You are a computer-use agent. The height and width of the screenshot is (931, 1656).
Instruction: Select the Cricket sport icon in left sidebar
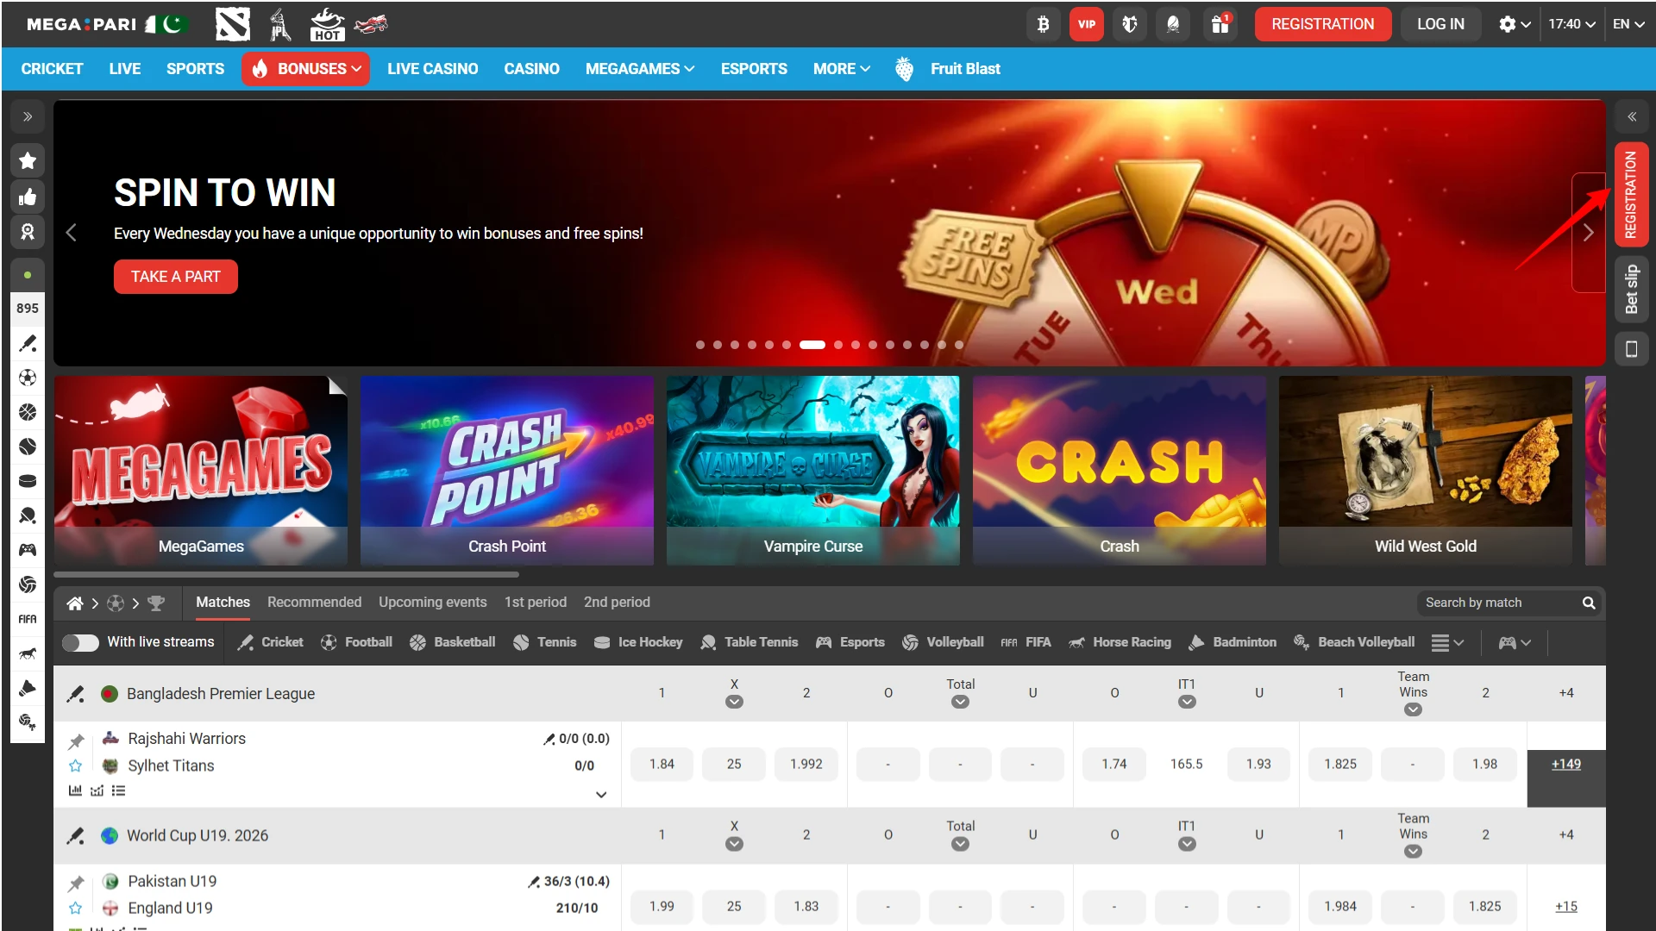[x=28, y=344]
